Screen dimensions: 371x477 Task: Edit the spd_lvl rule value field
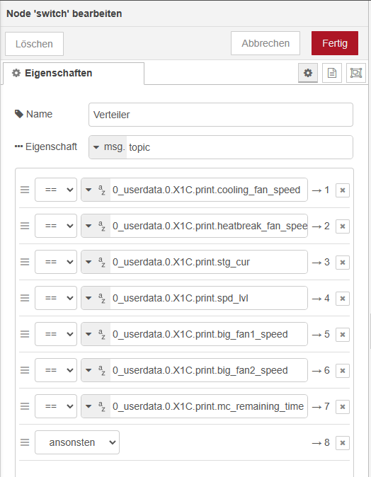[208, 298]
